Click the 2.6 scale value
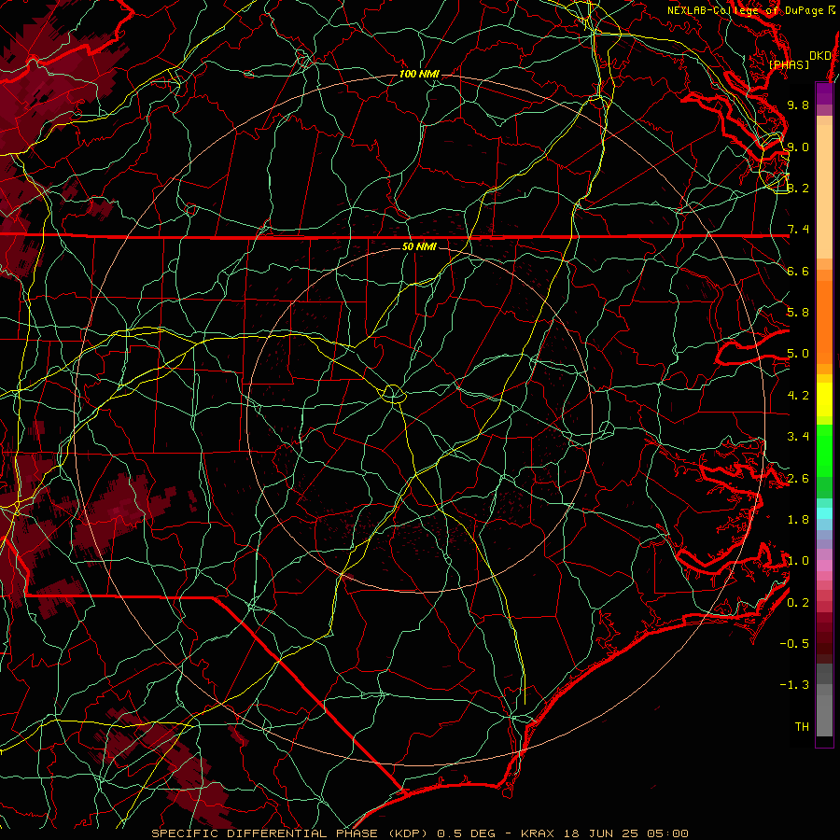The image size is (840, 840). (798, 479)
